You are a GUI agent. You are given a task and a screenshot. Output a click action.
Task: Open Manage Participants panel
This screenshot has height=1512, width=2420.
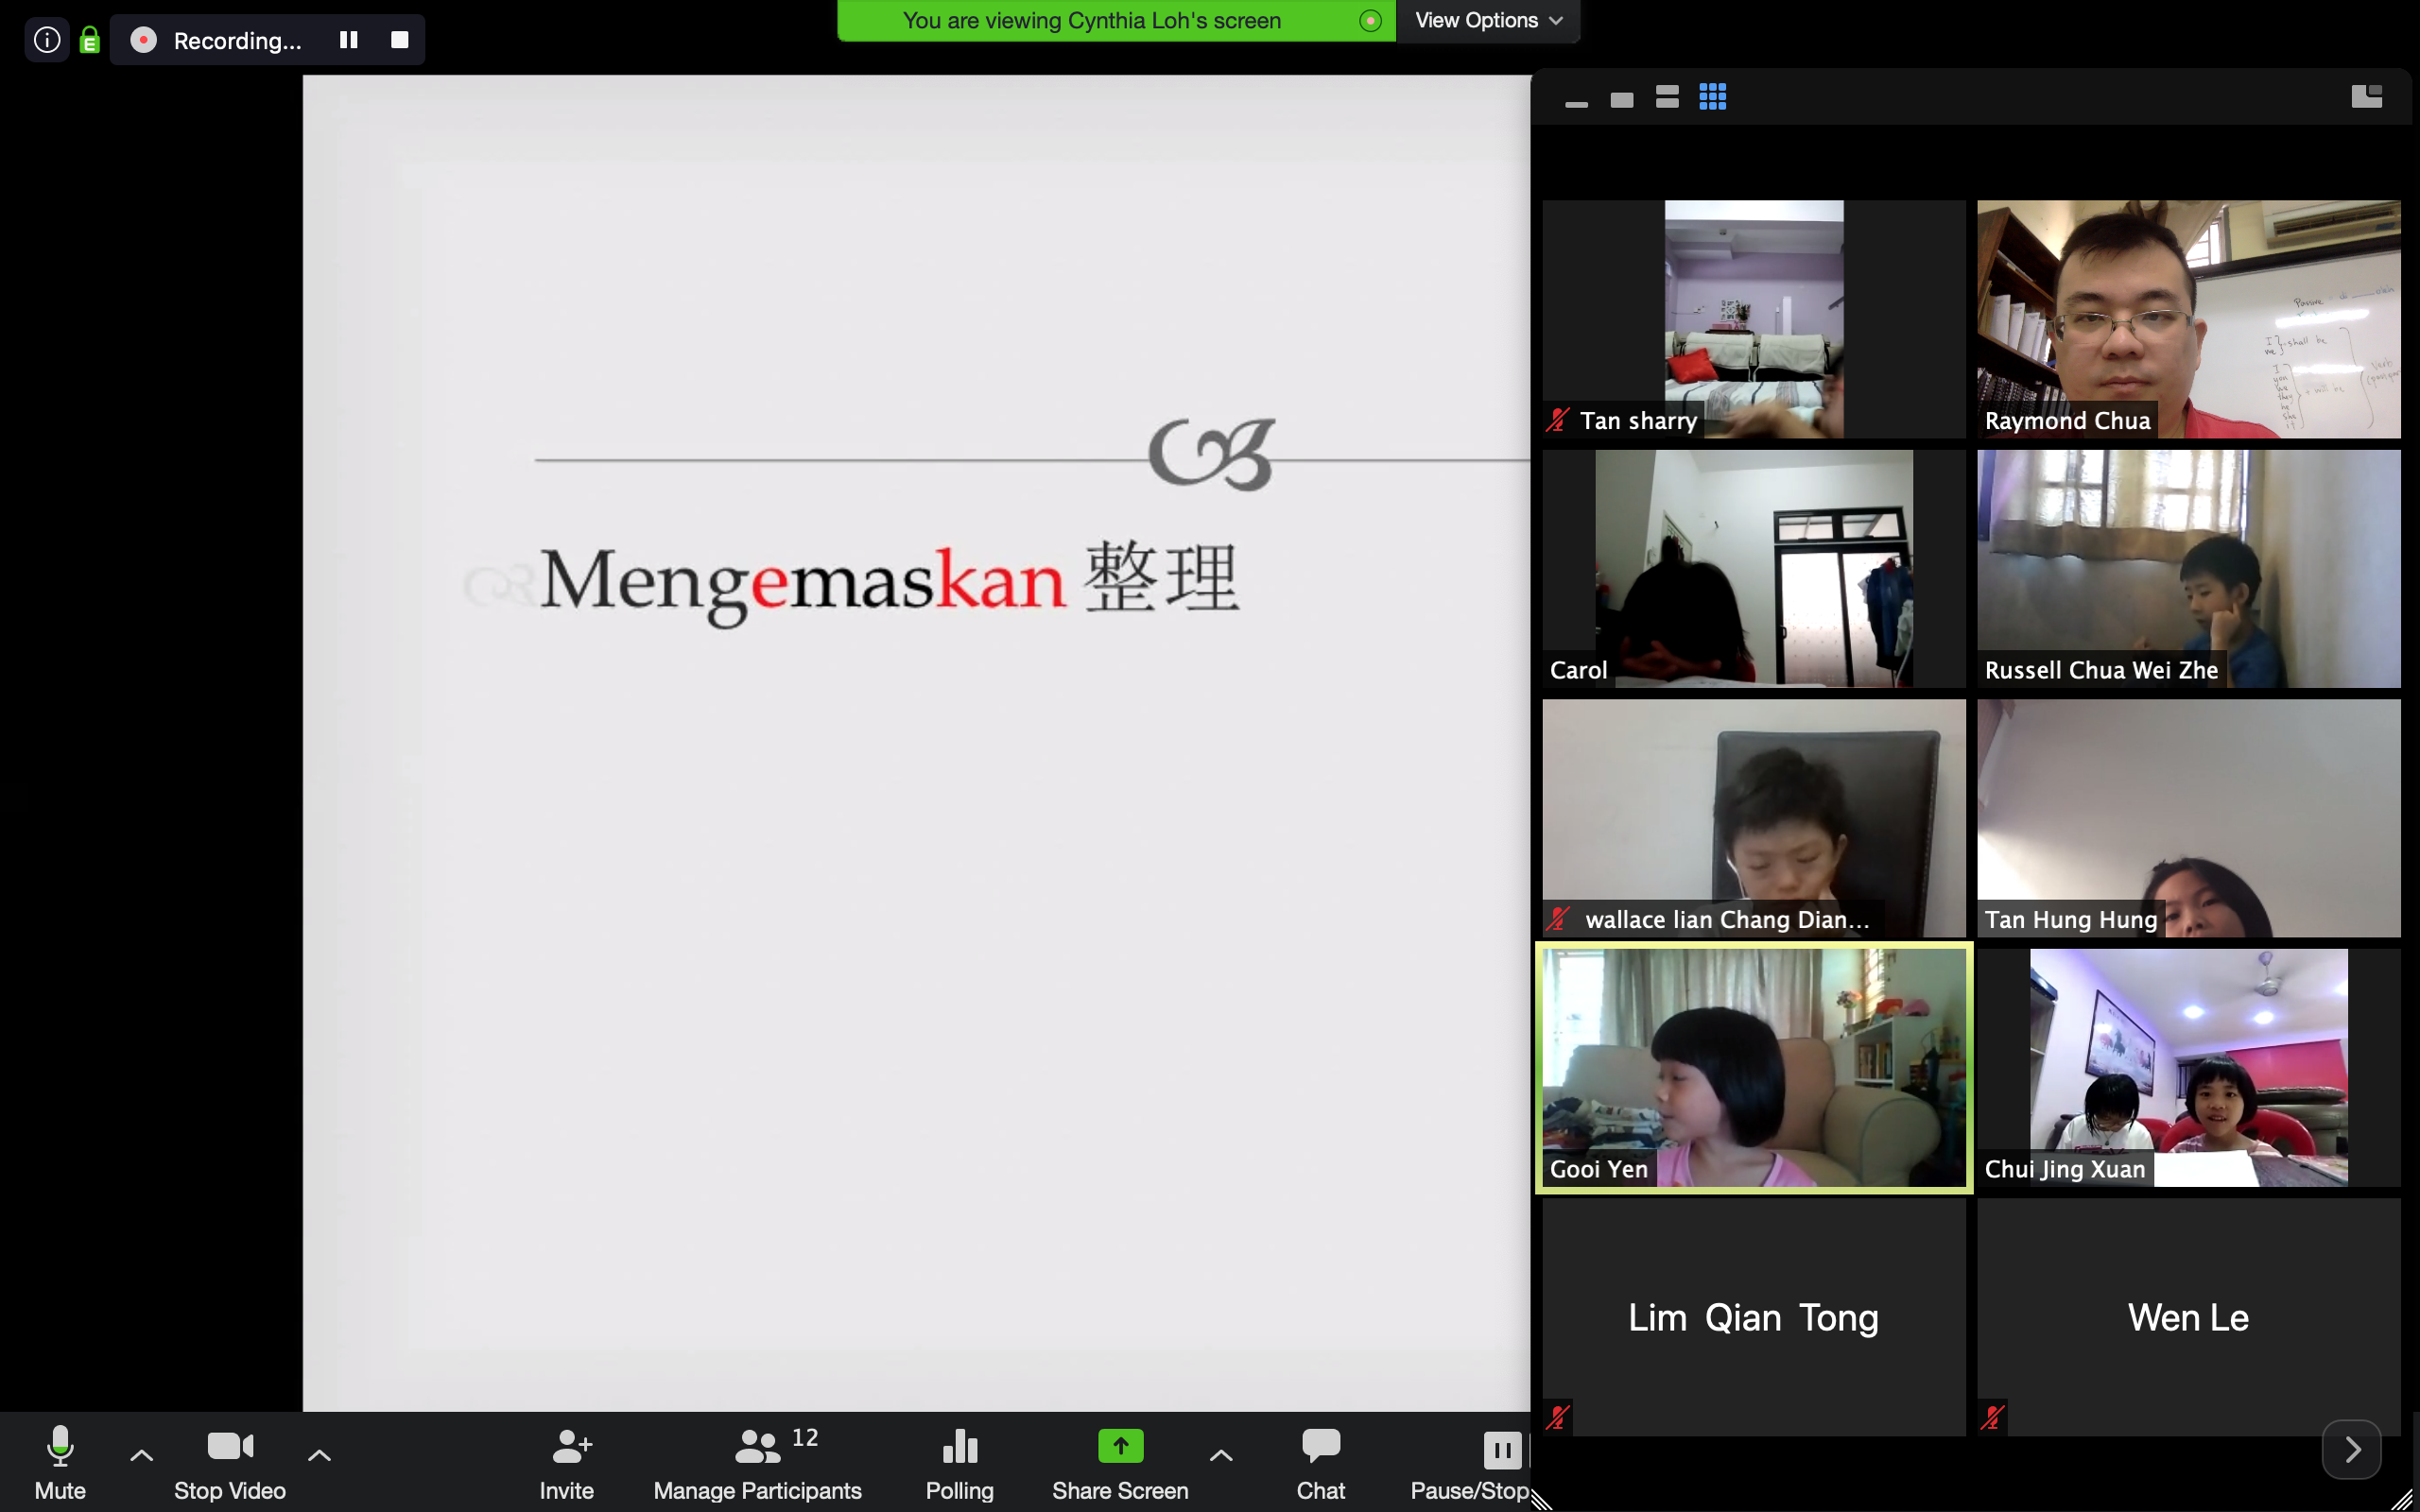(757, 1463)
